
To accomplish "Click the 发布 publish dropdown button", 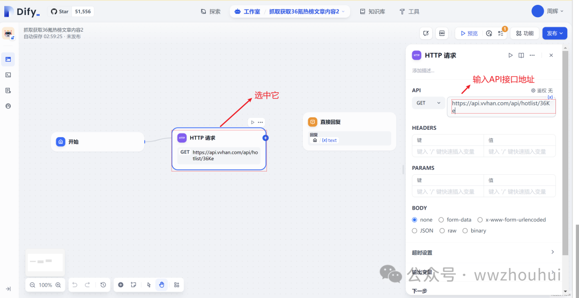I will pyautogui.click(x=555, y=33).
